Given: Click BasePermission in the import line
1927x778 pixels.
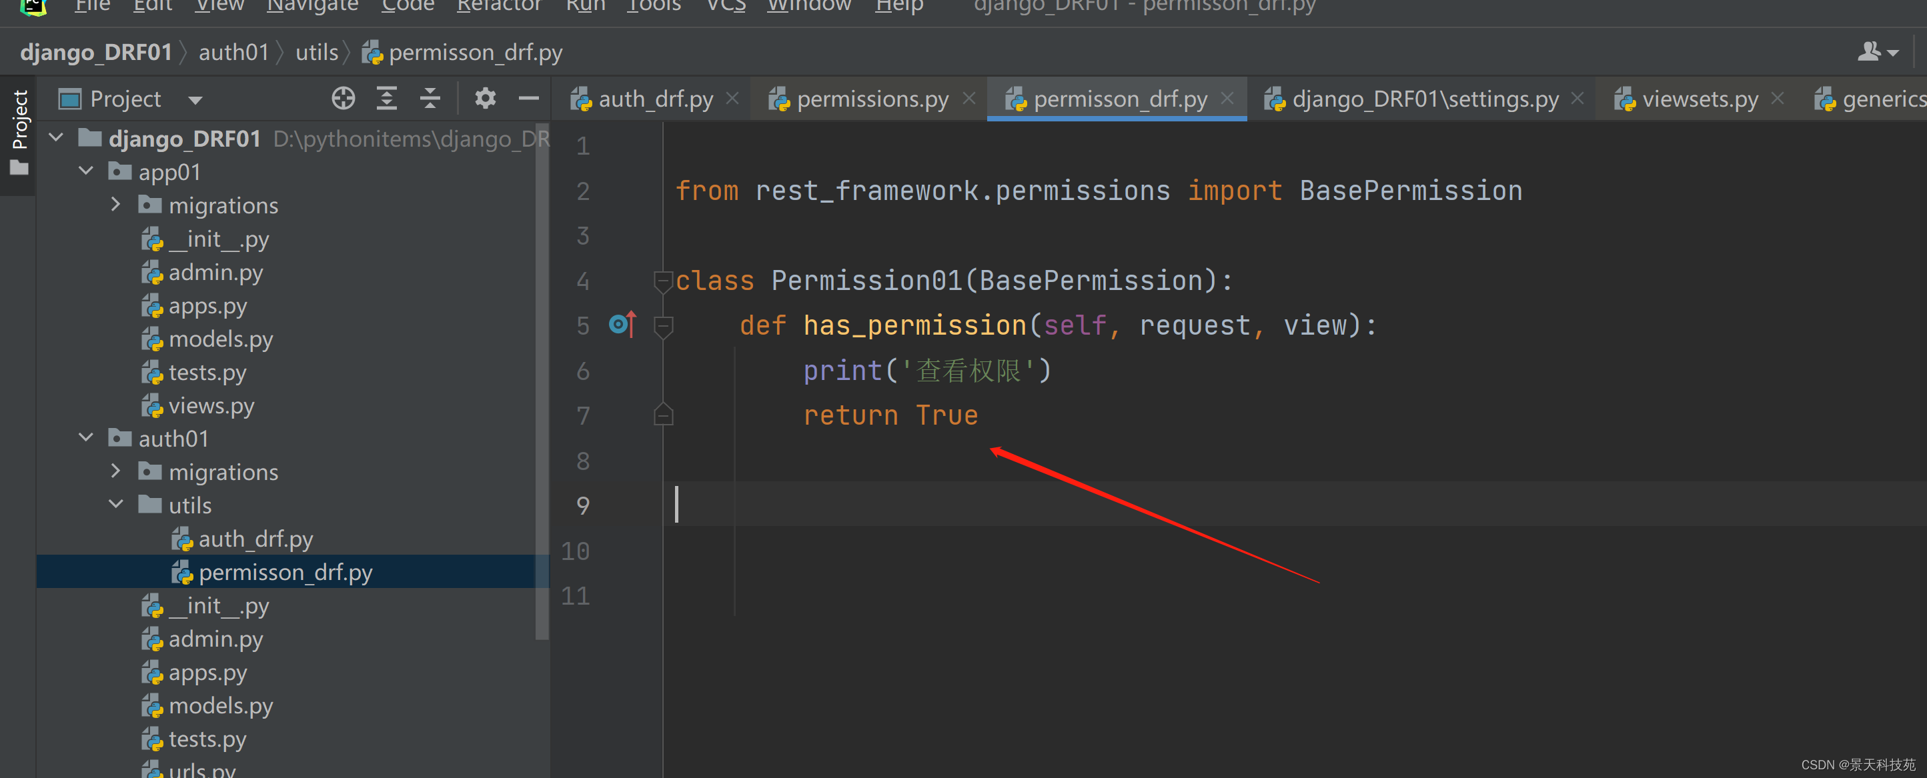Looking at the screenshot, I should coord(1411,191).
